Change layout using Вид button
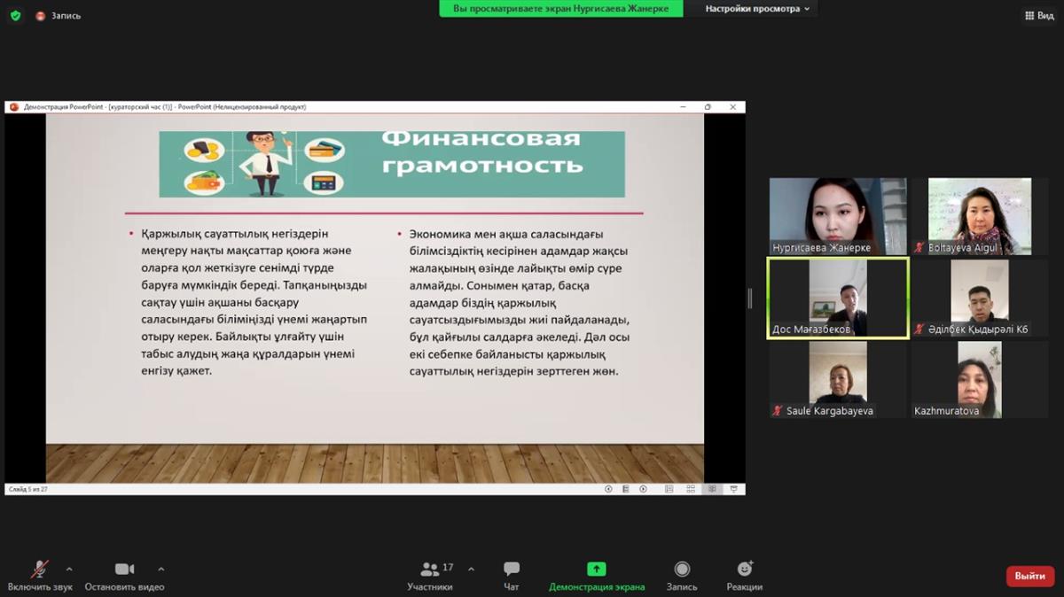 tap(1039, 15)
